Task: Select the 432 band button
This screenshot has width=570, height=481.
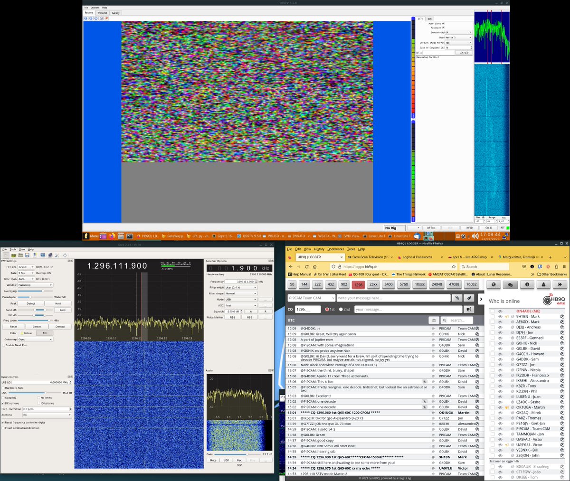Action: pyautogui.click(x=331, y=284)
